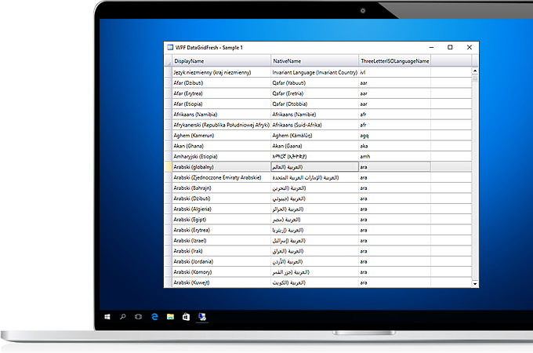Image resolution: width=533 pixels, height=353 pixels.
Task: Select the 'agq' language code cell
Action: tap(394, 136)
